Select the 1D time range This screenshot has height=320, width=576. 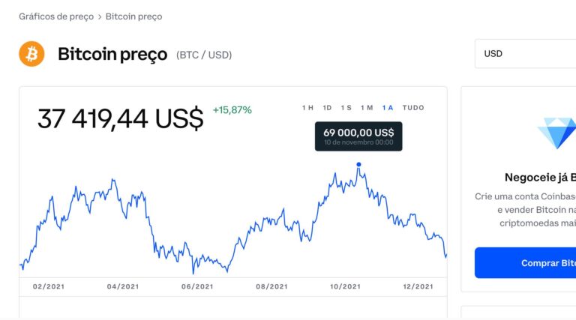click(327, 108)
